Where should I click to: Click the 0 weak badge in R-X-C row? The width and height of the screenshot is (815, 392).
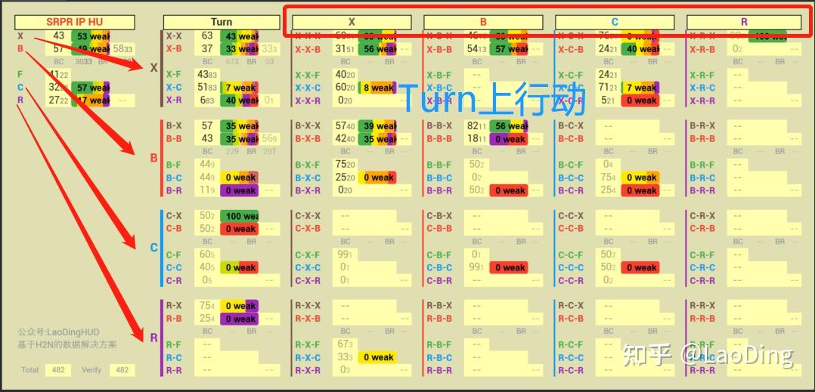click(377, 357)
